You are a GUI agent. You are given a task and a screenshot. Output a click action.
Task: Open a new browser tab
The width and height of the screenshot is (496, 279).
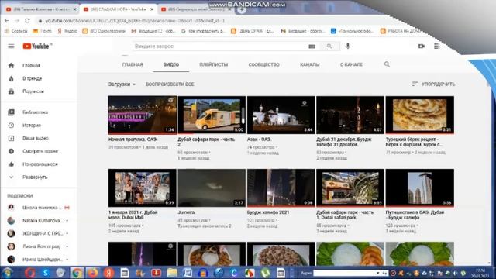click(241, 9)
